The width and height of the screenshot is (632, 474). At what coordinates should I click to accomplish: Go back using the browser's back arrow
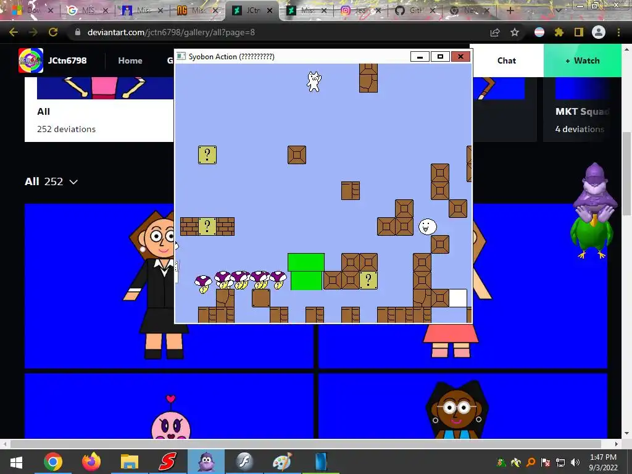pos(14,32)
